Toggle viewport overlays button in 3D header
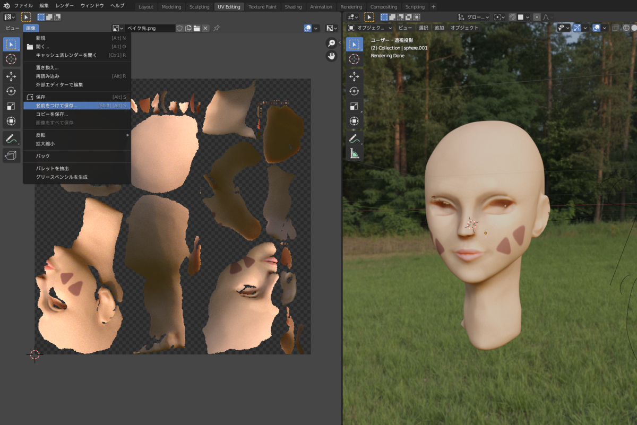 pyautogui.click(x=596, y=28)
